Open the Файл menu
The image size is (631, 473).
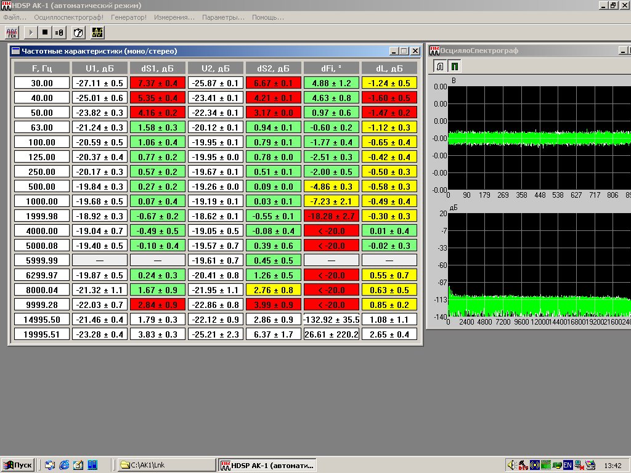(x=15, y=17)
